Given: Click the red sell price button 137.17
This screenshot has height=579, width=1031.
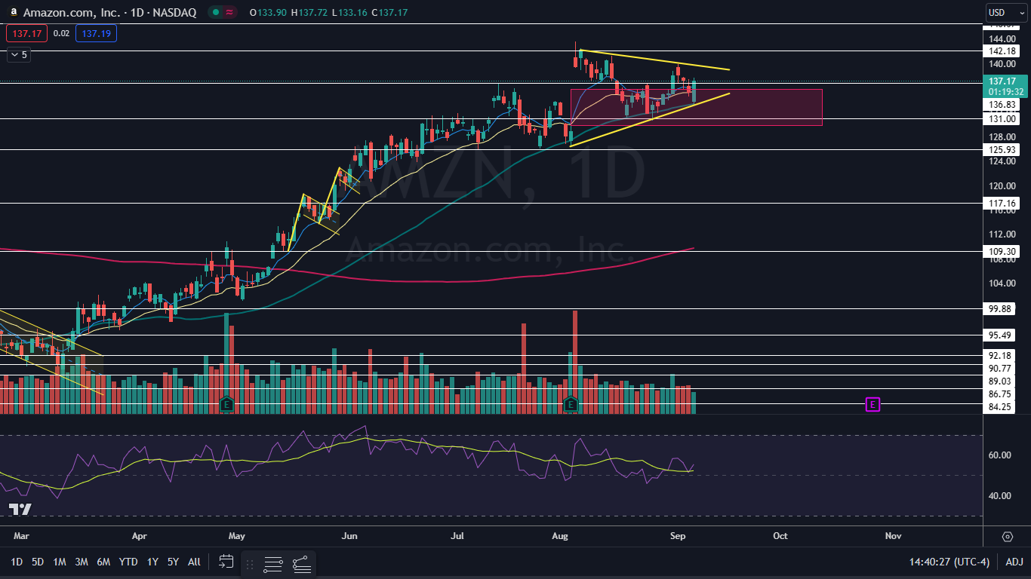Looking at the screenshot, I should pyautogui.click(x=26, y=33).
